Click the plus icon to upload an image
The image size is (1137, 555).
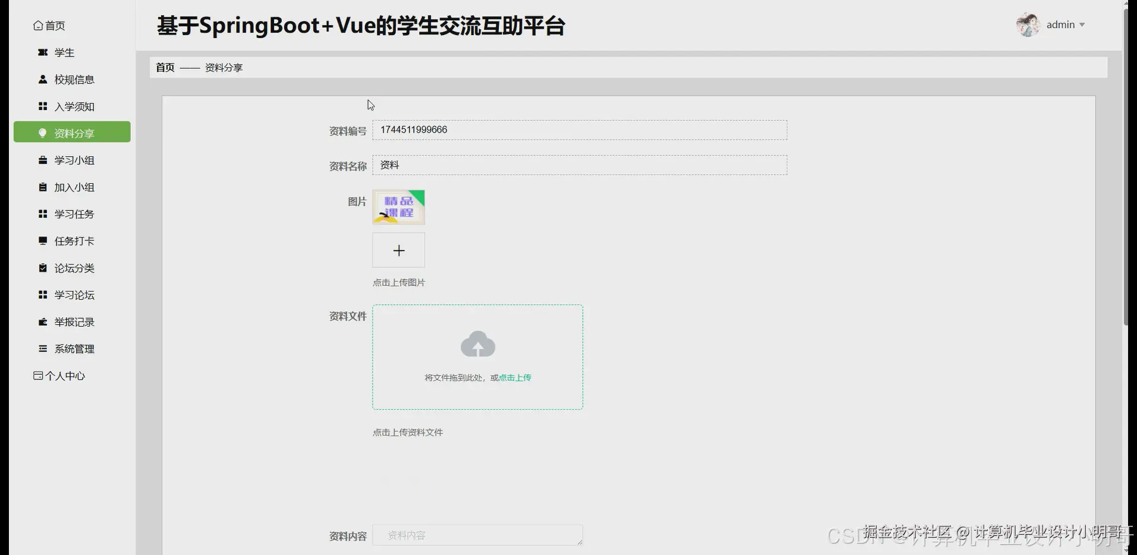398,250
